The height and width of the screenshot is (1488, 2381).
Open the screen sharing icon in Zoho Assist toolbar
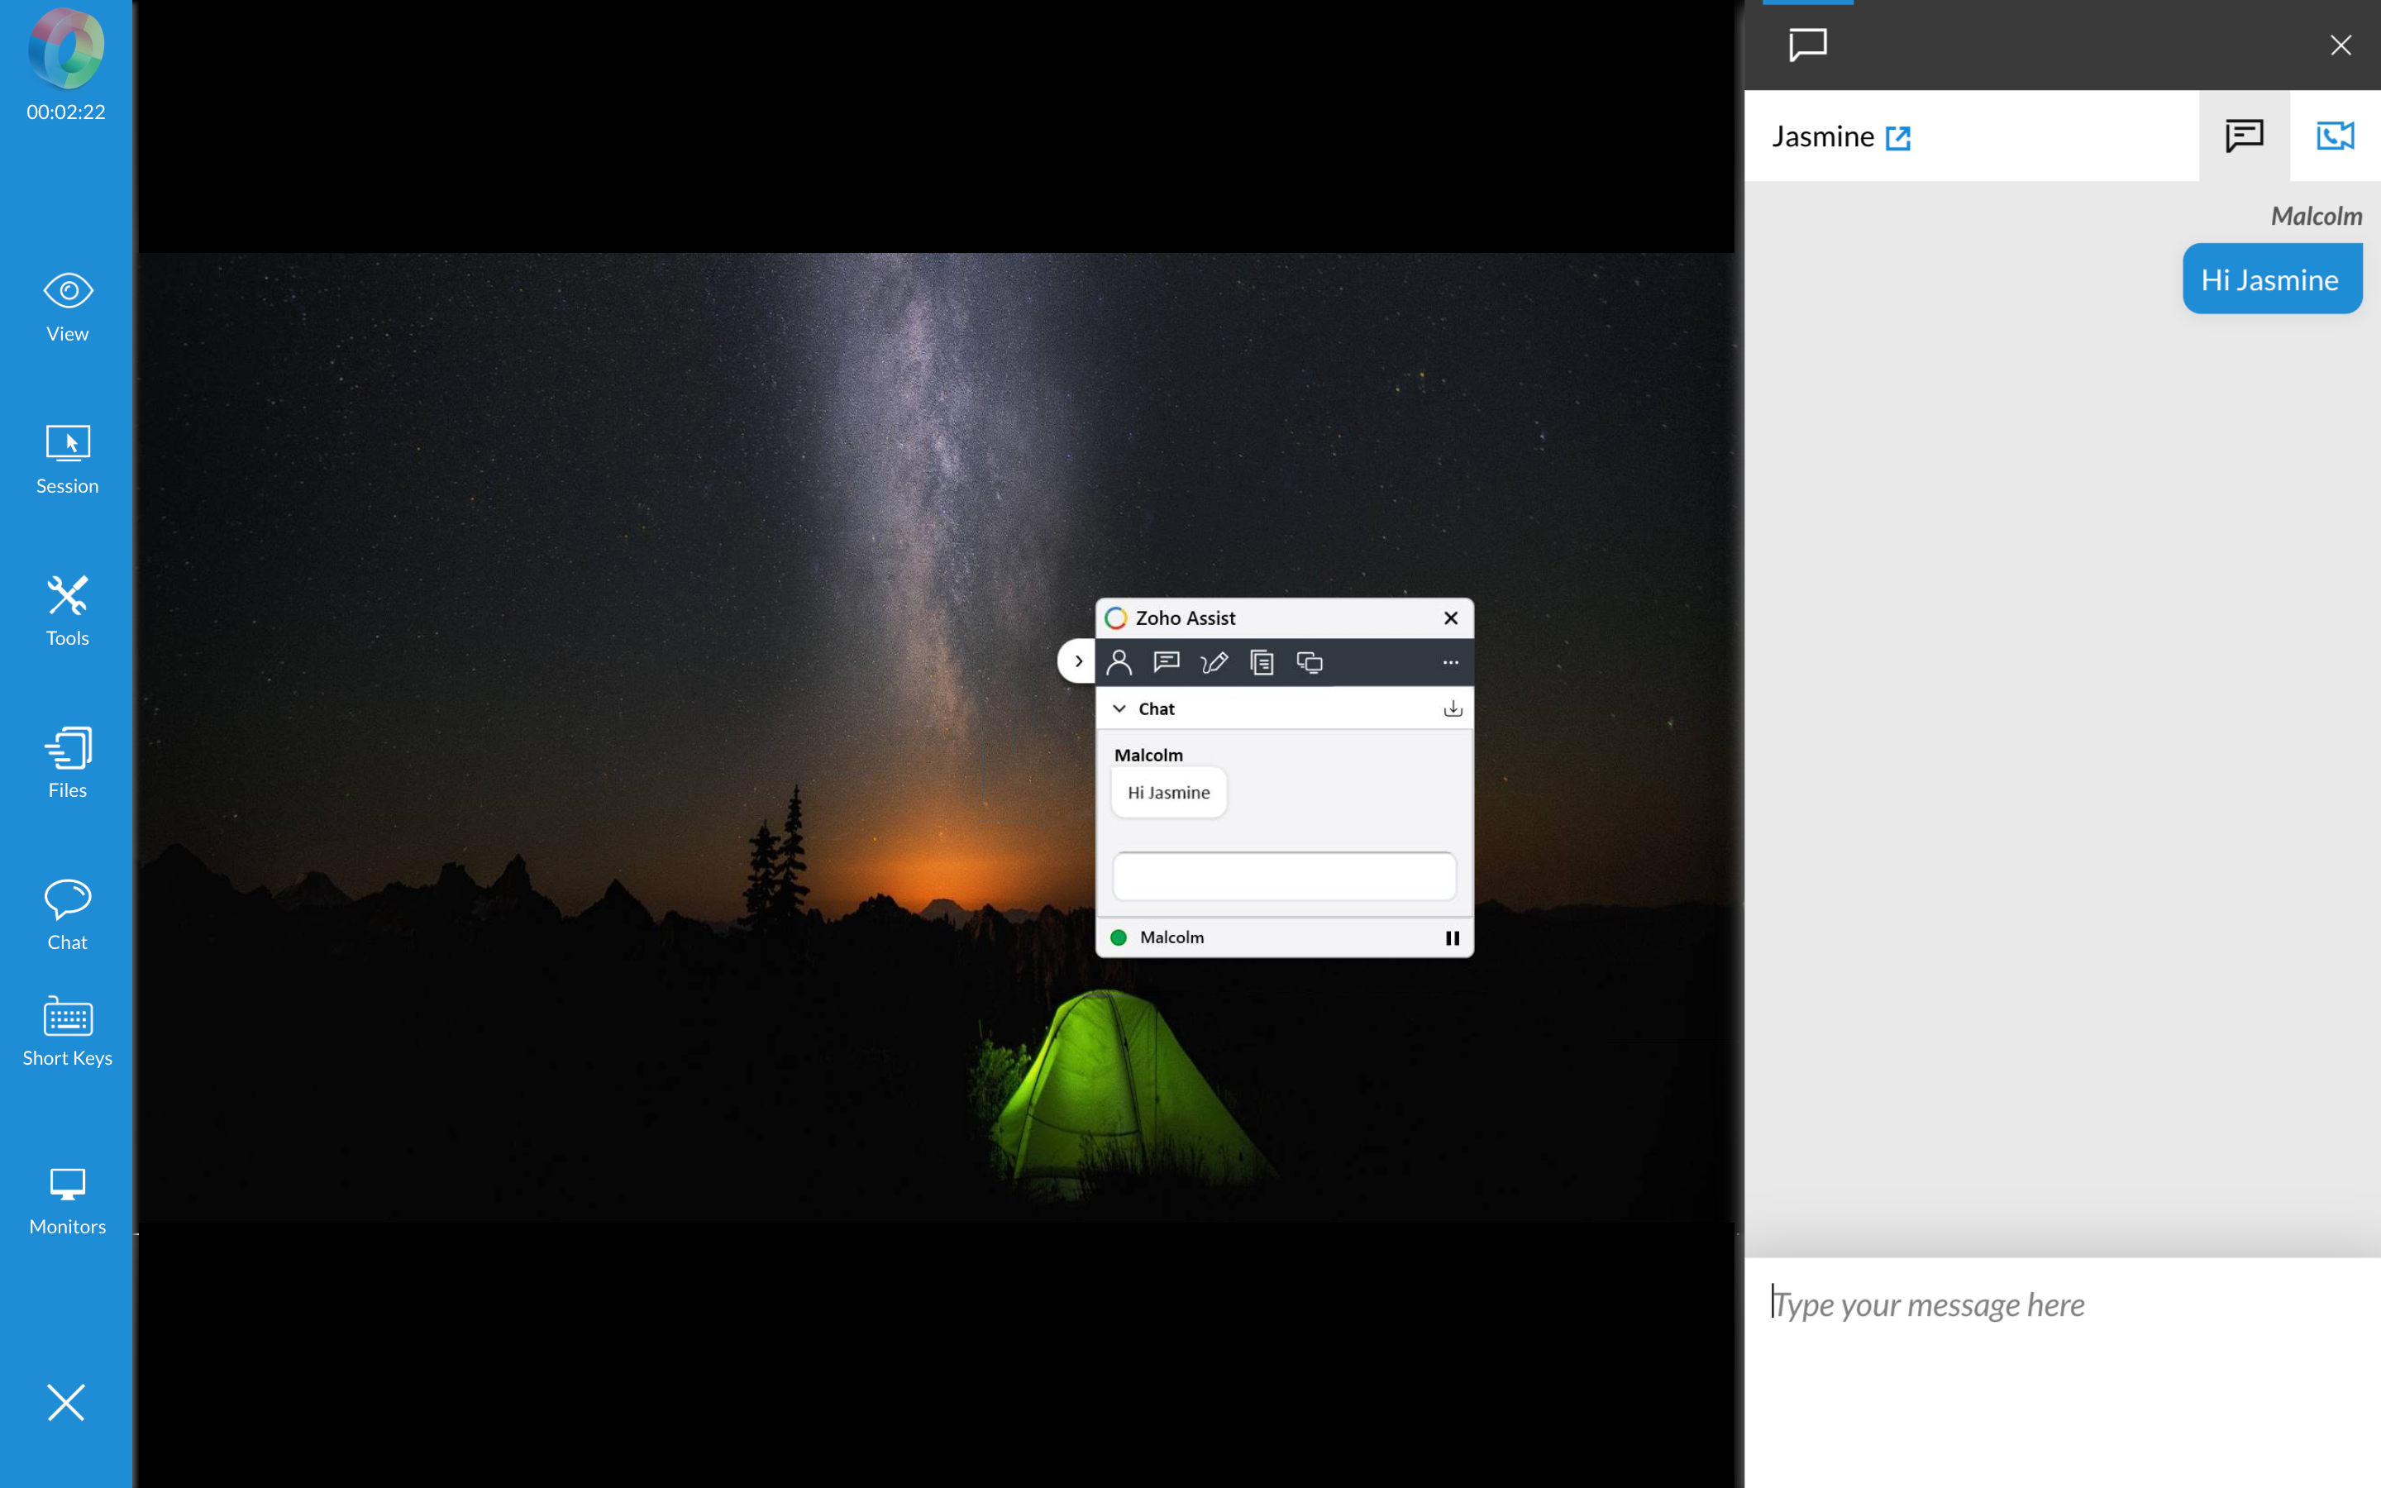pos(1309,662)
